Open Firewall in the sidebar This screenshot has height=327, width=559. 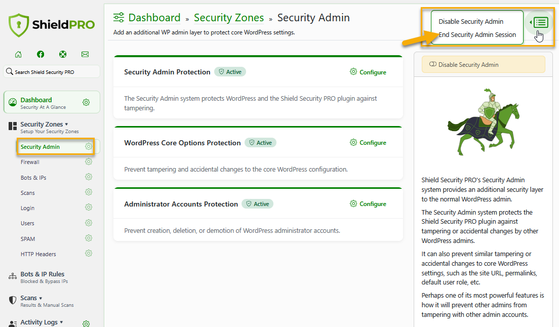[x=30, y=162]
